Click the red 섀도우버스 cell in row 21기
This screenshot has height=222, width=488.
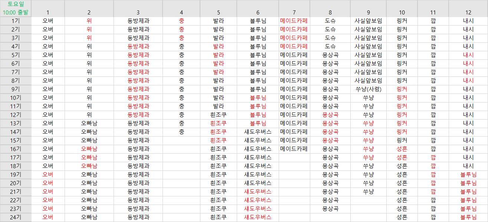258,192
